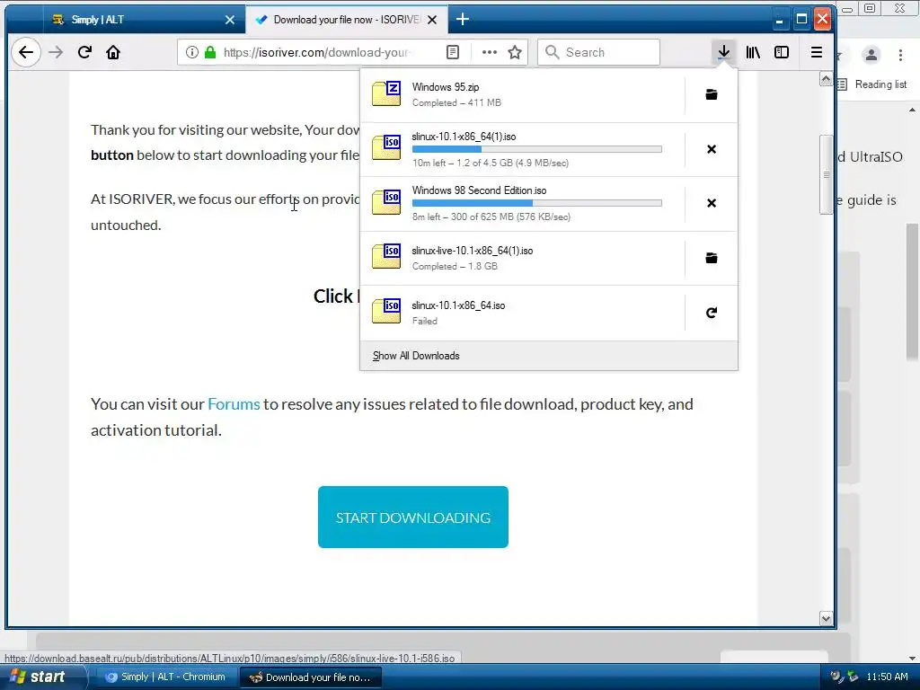920x690 pixels.
Task: Open Chromium profile avatar icon
Action: 871,55
